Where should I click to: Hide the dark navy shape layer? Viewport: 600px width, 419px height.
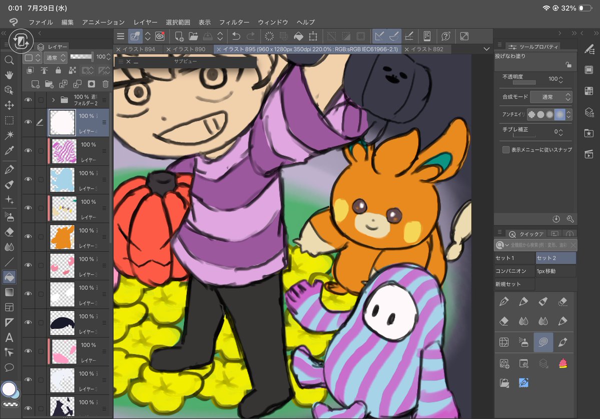28,322
